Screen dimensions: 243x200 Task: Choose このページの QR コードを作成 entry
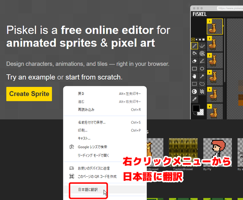click(105, 176)
